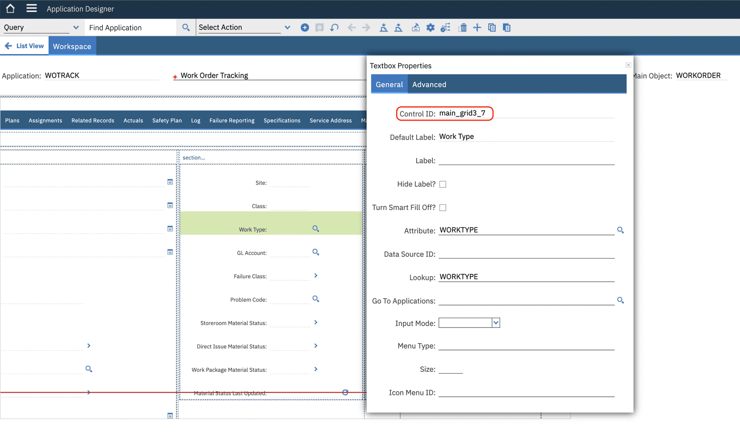Open the Query dropdown

pyautogui.click(x=76, y=27)
